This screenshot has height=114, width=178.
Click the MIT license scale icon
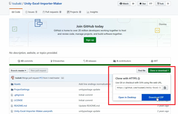(x=152, y=61)
